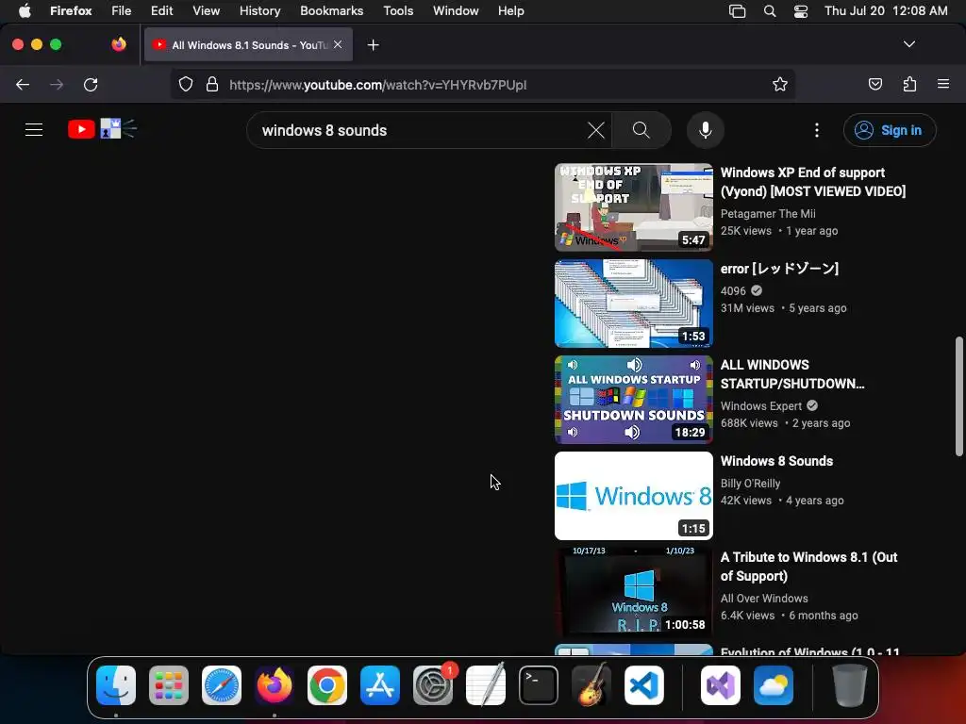Open the Trash in the Dock
The image size is (966, 724).
coord(850,685)
